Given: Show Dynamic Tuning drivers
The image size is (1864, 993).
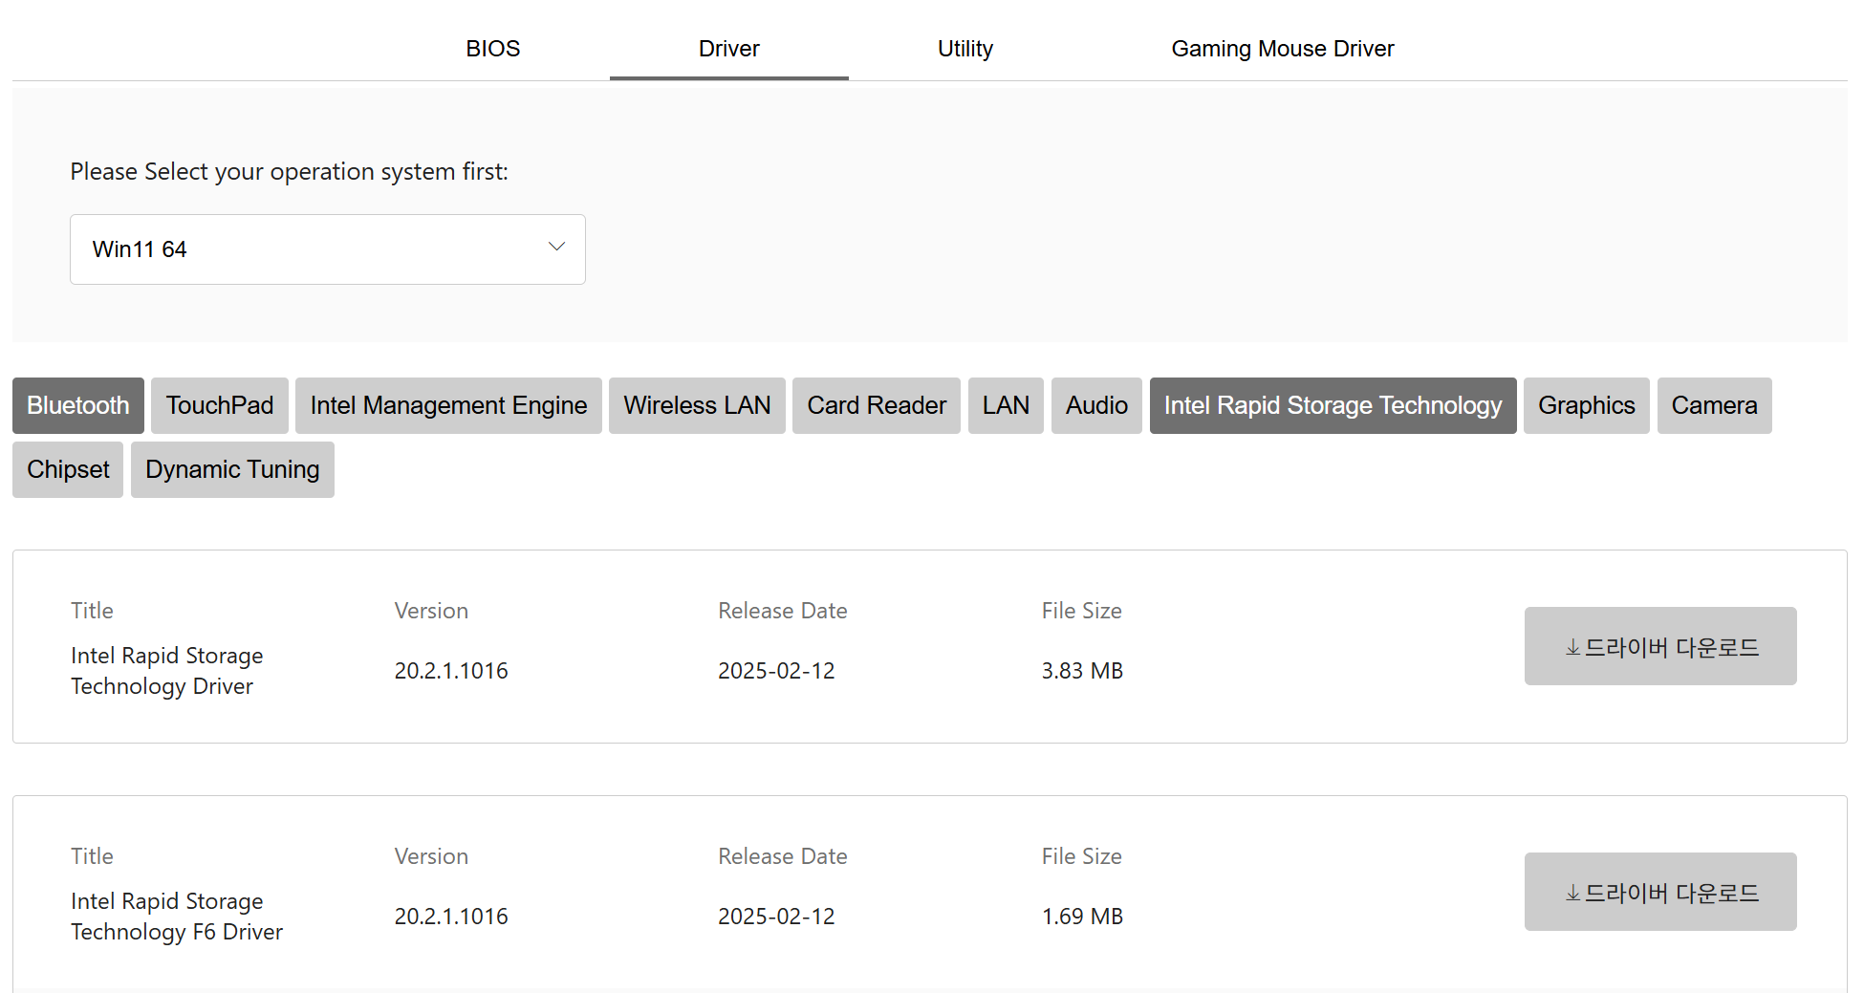Looking at the screenshot, I should pos(232,469).
